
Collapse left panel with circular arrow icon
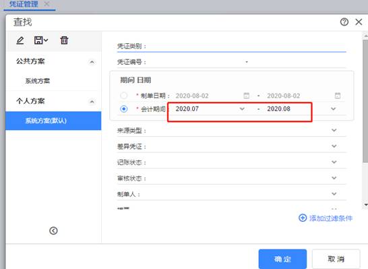point(53,231)
